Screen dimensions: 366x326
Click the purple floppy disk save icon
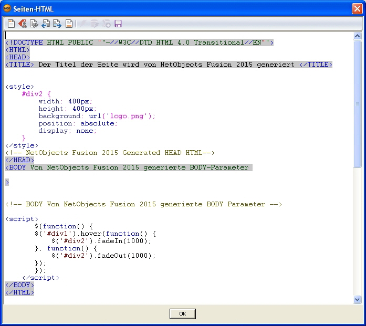[118, 24]
